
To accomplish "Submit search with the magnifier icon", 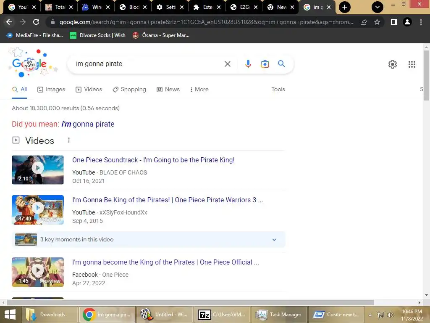I will point(281,64).
